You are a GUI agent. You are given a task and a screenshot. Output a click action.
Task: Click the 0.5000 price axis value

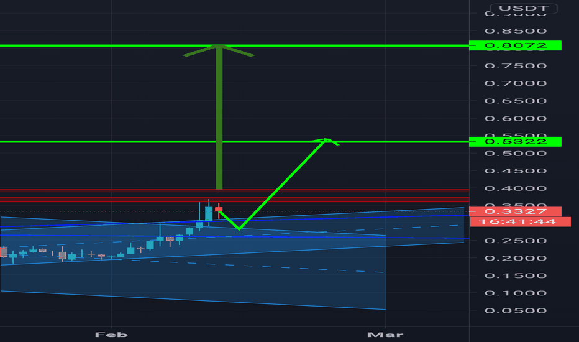pos(516,154)
